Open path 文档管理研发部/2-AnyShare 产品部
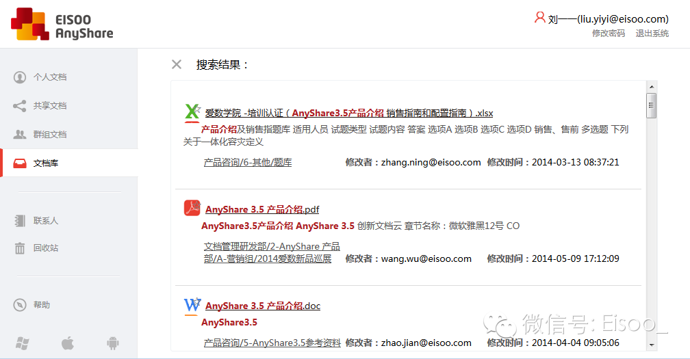Image resolution: width=690 pixels, height=359 pixels. click(x=272, y=252)
